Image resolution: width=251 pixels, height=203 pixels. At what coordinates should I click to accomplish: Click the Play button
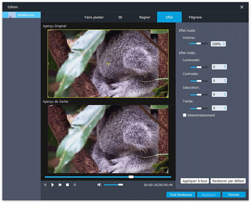tap(53, 185)
